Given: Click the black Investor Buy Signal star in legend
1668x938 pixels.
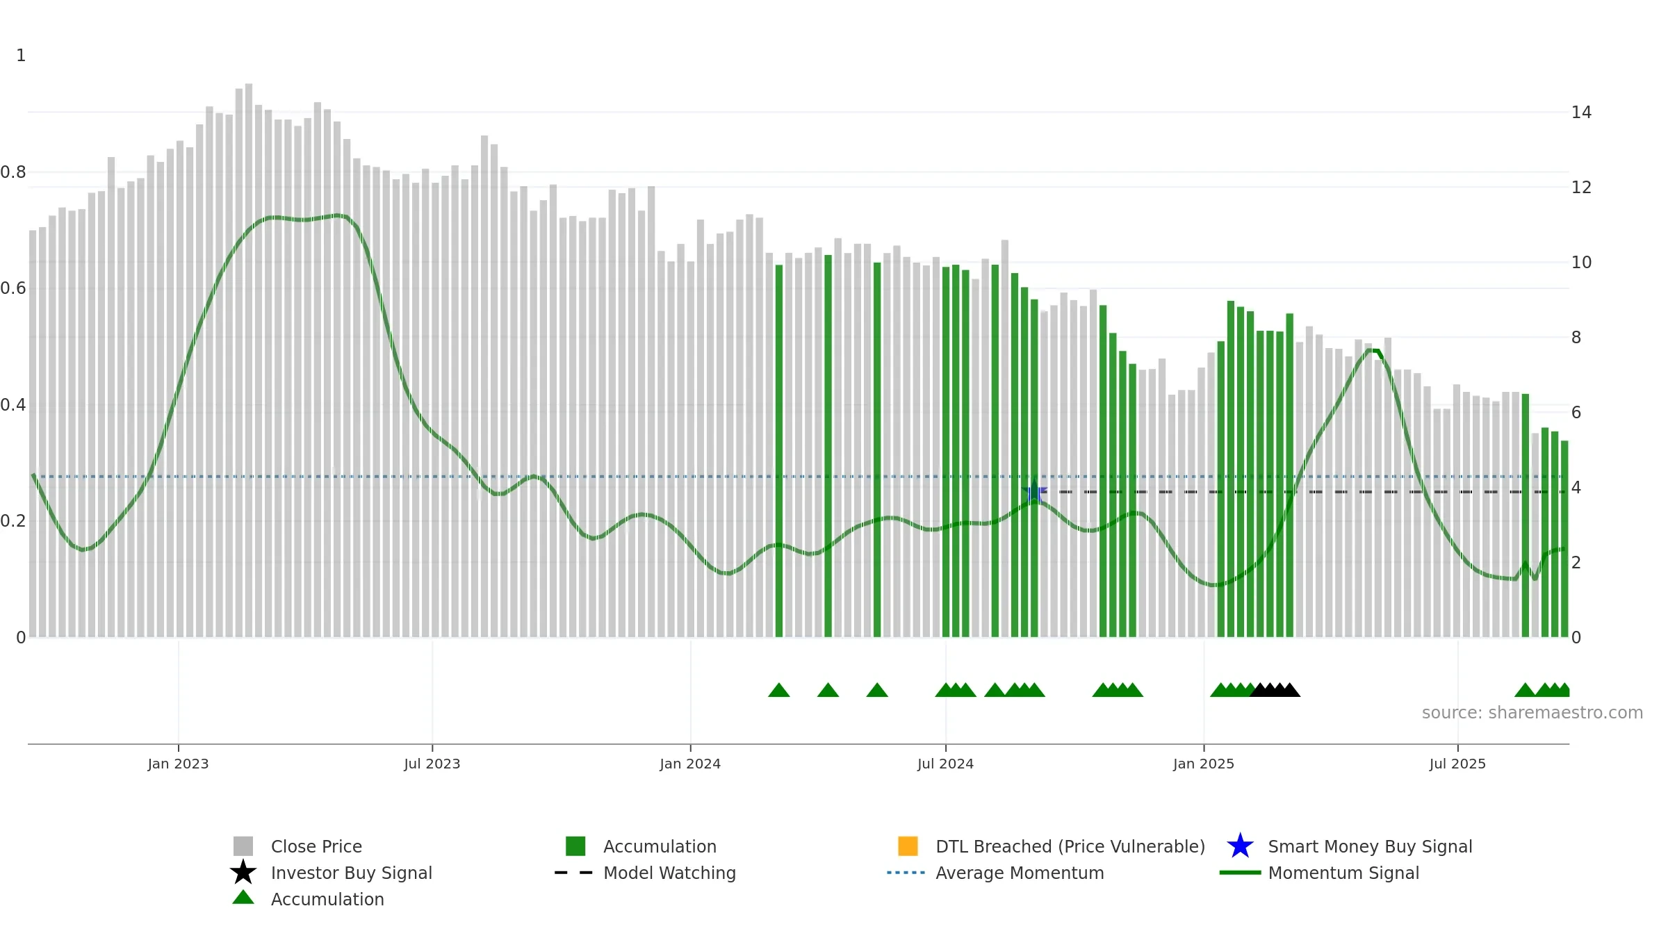Looking at the screenshot, I should coord(243,872).
